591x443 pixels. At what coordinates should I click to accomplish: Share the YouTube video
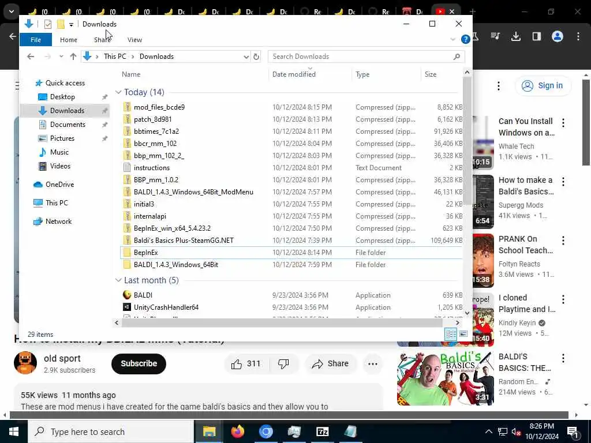pos(330,364)
